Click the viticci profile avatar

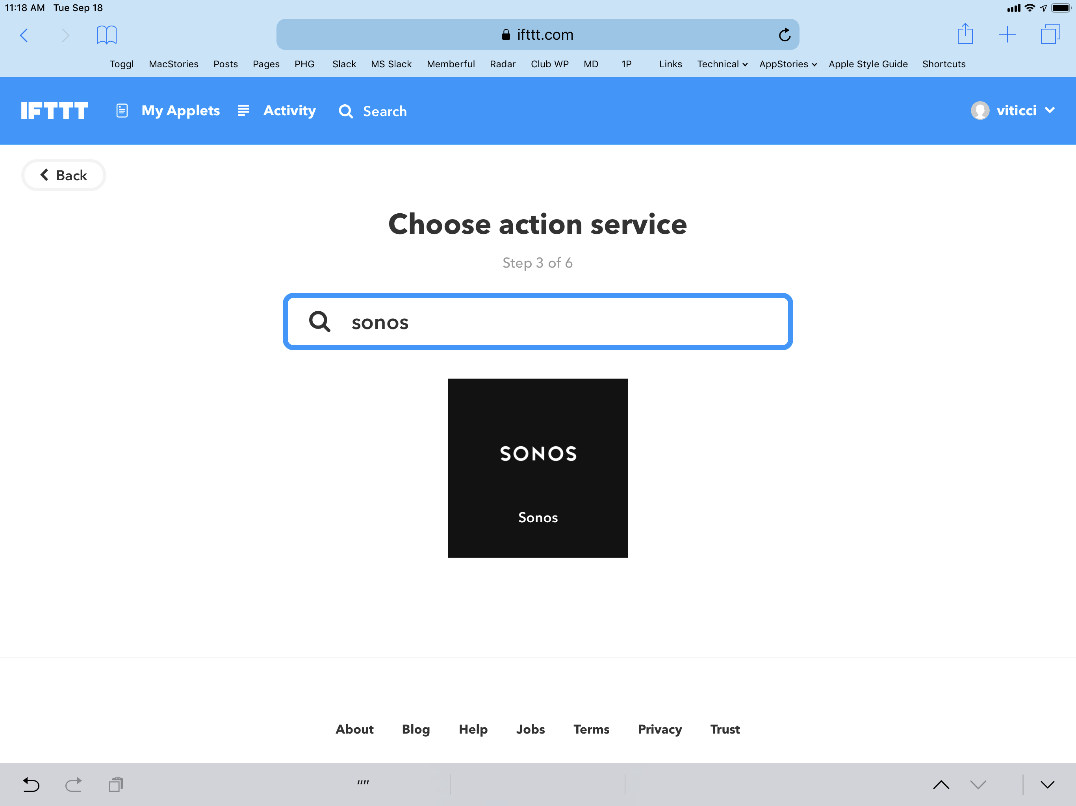[x=980, y=111]
